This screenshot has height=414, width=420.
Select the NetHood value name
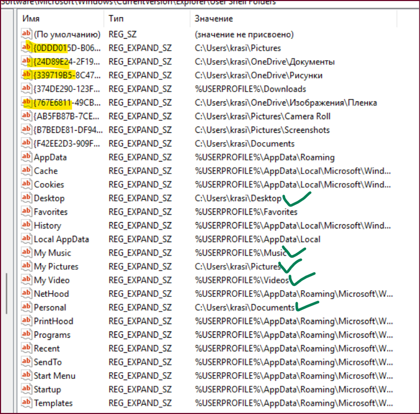tap(51, 294)
